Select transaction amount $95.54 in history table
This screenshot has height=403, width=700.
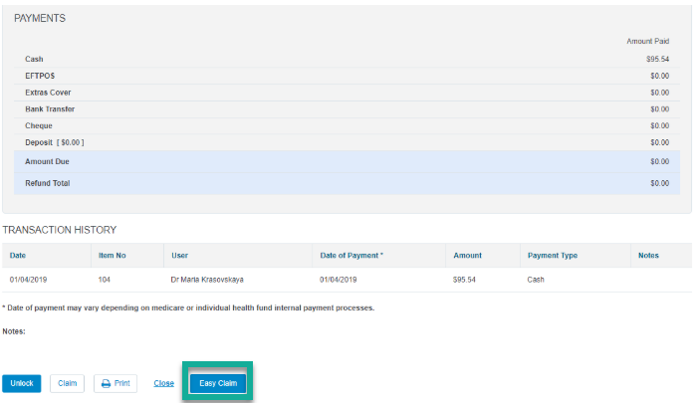click(464, 280)
